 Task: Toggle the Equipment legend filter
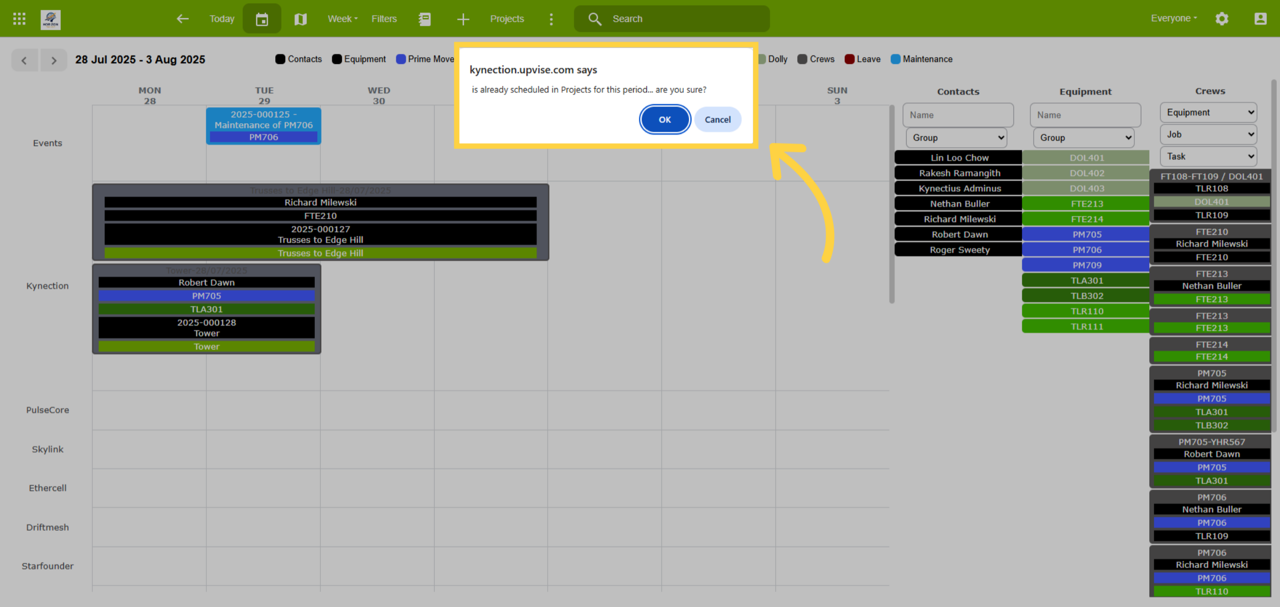click(359, 59)
